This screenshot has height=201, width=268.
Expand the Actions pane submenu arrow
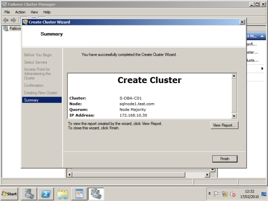(x=262, y=68)
